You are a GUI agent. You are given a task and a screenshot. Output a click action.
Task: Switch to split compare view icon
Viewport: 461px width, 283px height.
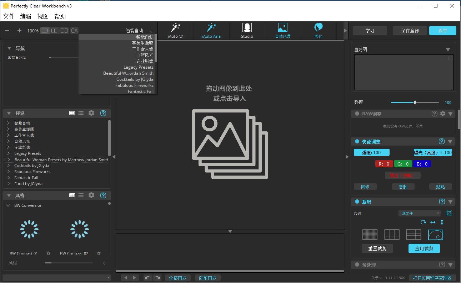pos(64,31)
